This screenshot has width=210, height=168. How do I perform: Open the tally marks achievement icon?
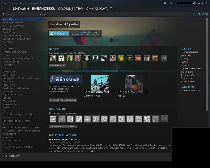coord(53,119)
